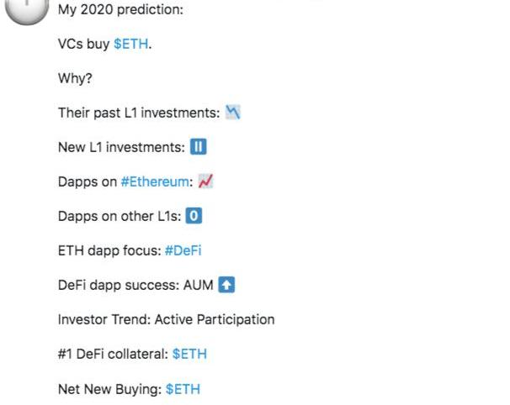Click the upward red chart emoji
The image size is (510, 405).
(x=205, y=181)
